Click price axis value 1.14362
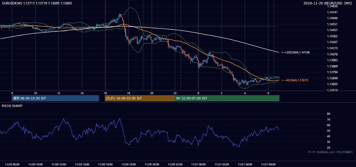 point(332,36)
